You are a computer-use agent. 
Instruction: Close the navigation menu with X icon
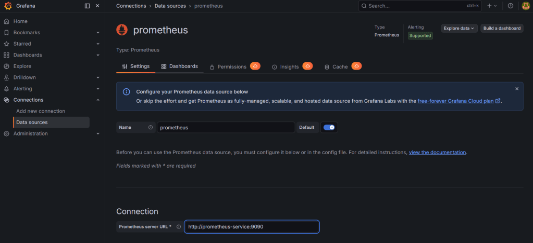[x=97, y=6]
